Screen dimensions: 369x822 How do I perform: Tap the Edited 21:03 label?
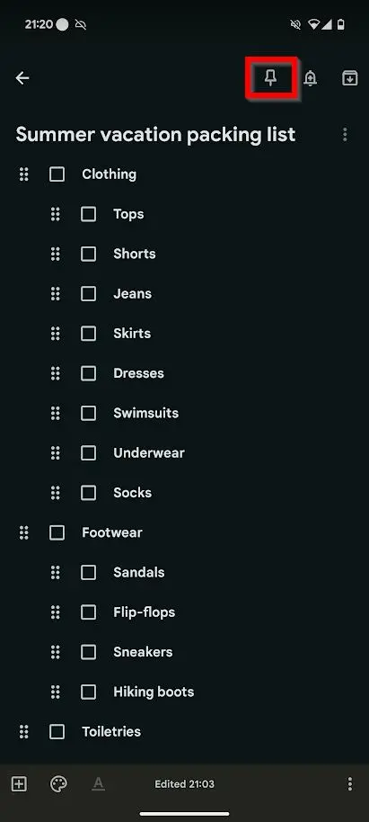click(x=184, y=784)
